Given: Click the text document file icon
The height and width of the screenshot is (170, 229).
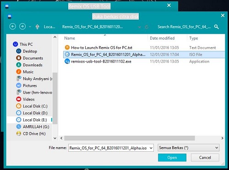Looking at the screenshot, I should tap(67, 48).
